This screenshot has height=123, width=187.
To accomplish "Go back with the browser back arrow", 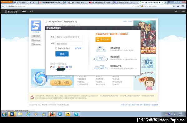I will point(3,6).
